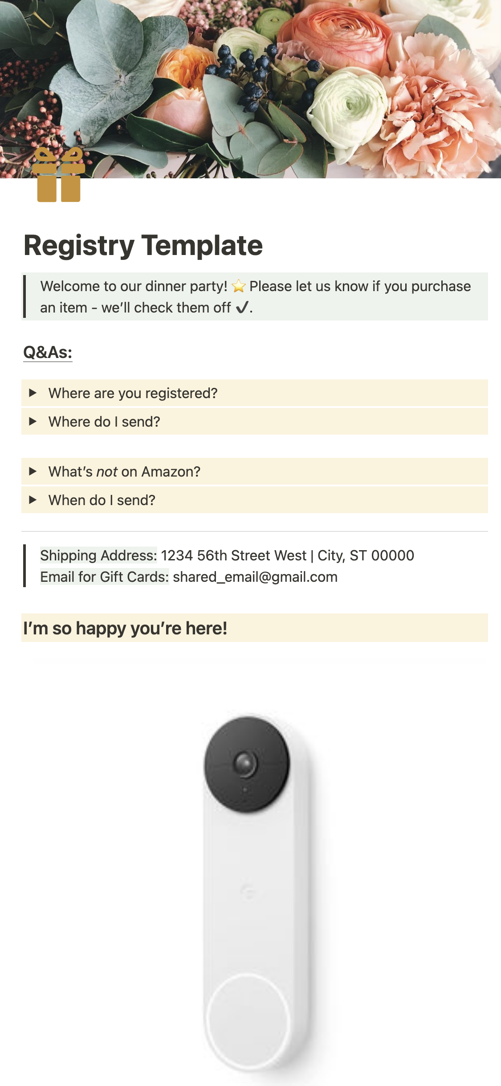The height and width of the screenshot is (1086, 501).
Task: Click the shared_email@gmail.com email address
Action: coord(255,577)
